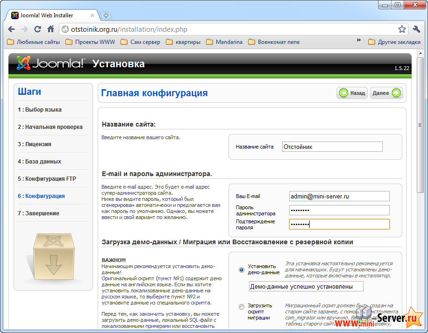428x333 pixels.
Task: Click the Назад button
Action: point(352,92)
